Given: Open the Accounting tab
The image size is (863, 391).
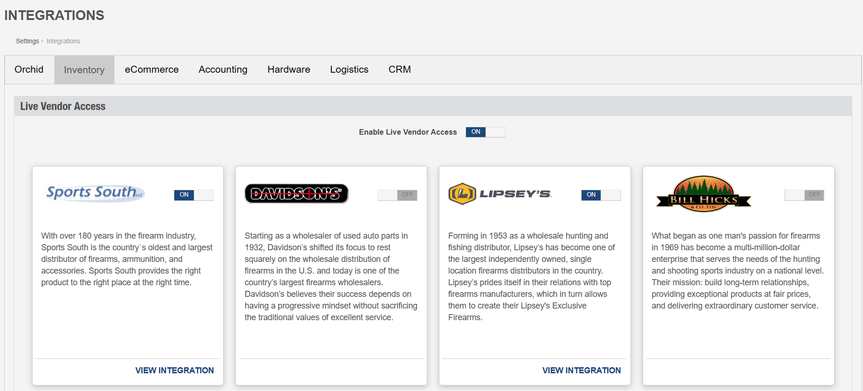Looking at the screenshot, I should tap(223, 69).
